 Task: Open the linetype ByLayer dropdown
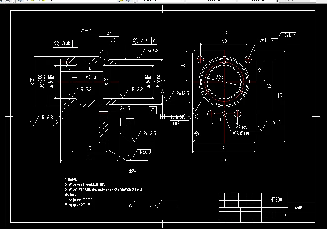click(233, 1)
